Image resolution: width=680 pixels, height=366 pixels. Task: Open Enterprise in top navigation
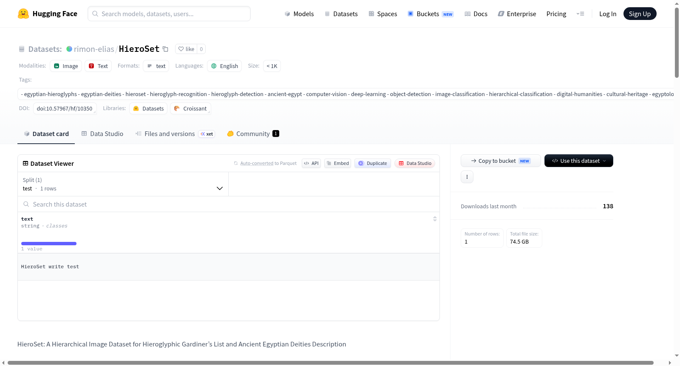[x=517, y=14]
